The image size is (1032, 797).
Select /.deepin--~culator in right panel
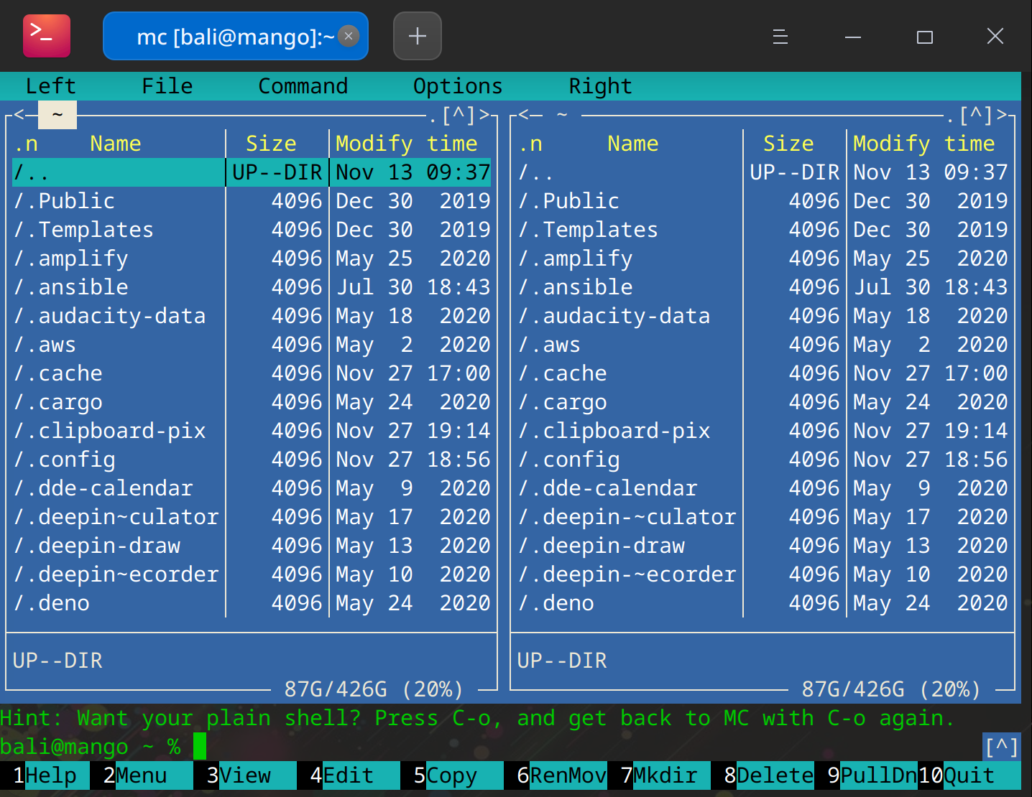point(763,517)
